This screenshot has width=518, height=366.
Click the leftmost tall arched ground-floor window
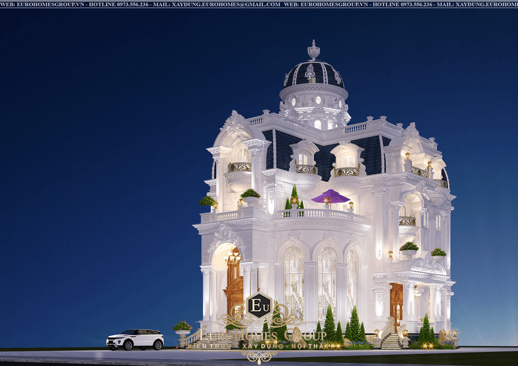(x=294, y=281)
